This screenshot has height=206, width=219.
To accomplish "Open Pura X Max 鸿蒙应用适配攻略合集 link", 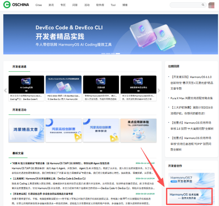I will click(x=191, y=98).
